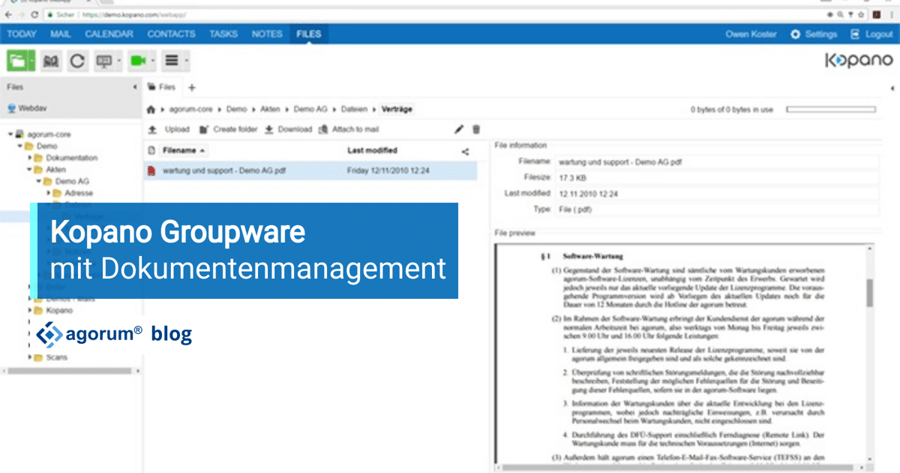The height and width of the screenshot is (473, 900).
Task: Collapse the Files side panel arrow
Action: pos(135,88)
